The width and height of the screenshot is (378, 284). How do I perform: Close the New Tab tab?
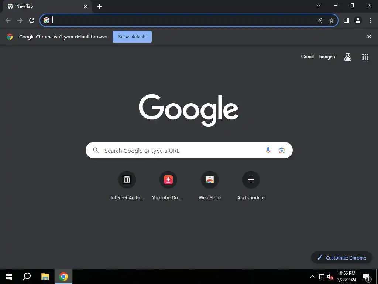click(86, 6)
